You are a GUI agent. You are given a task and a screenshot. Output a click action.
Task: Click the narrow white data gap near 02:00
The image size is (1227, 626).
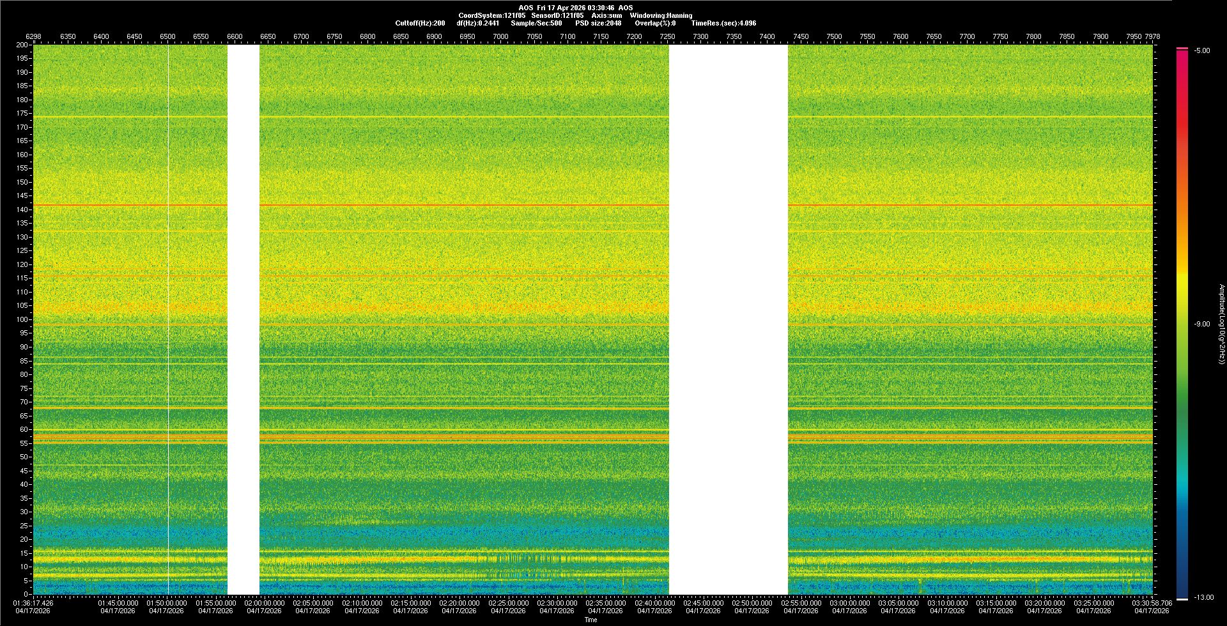[243, 319]
